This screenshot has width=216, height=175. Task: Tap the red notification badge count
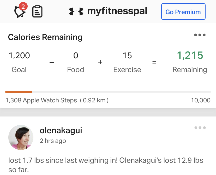click(23, 7)
